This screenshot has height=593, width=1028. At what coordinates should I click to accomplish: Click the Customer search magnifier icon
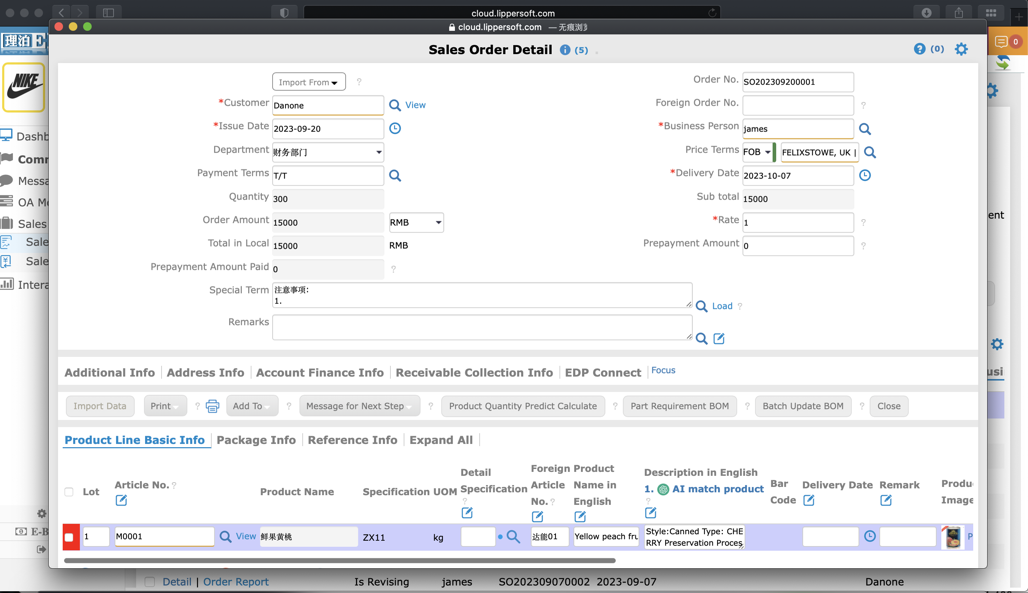tap(394, 105)
